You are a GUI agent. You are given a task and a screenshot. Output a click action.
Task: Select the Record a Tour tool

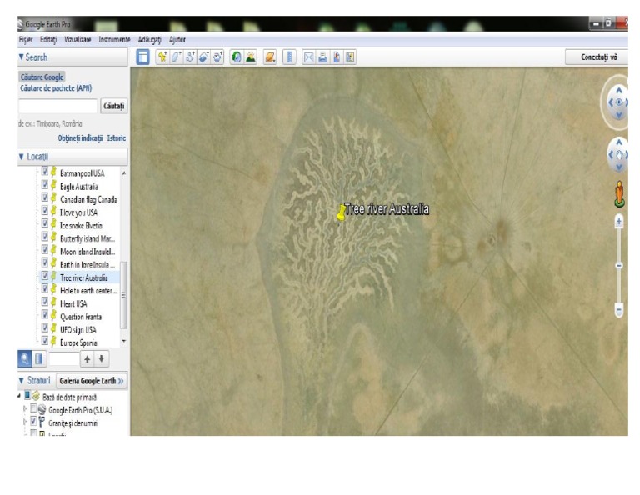click(218, 57)
